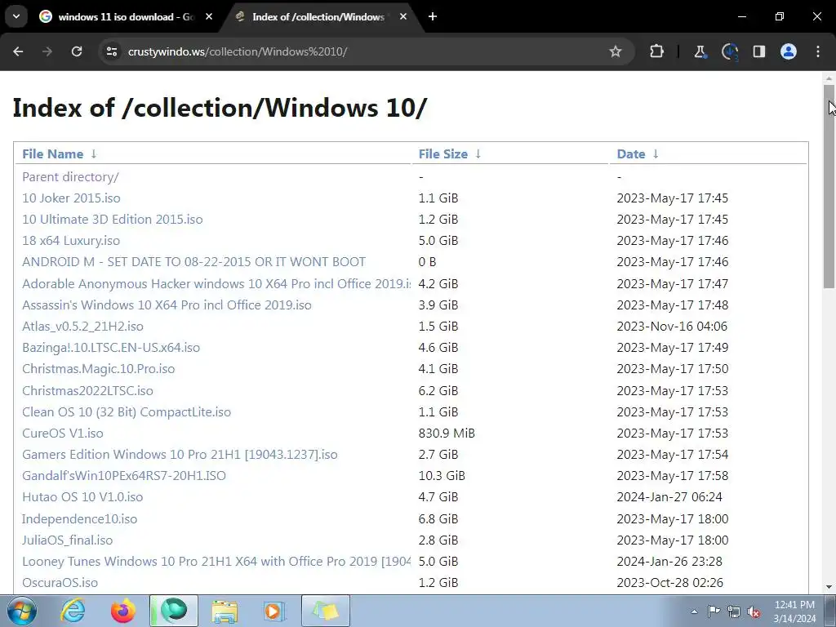Open Chrome Labs flask icon
Viewport: 836px width, 627px height.
point(700,51)
